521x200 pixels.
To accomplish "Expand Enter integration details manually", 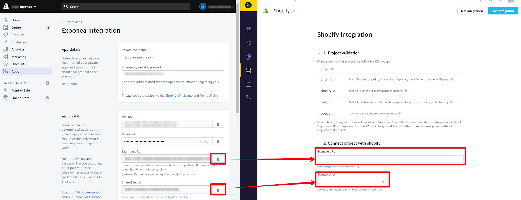I will pos(338,167).
